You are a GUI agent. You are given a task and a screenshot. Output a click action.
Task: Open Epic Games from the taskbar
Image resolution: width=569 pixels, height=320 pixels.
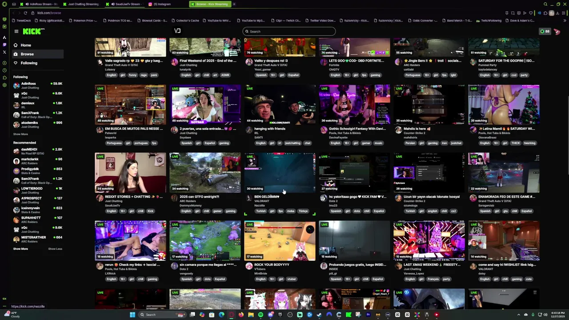coord(280,315)
